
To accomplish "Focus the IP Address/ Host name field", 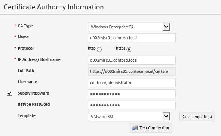I will click(x=132, y=60).
